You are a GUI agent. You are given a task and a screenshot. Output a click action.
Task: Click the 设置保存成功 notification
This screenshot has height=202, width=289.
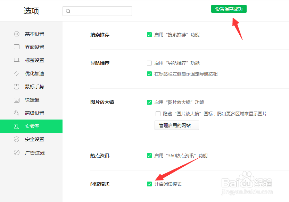229,9
